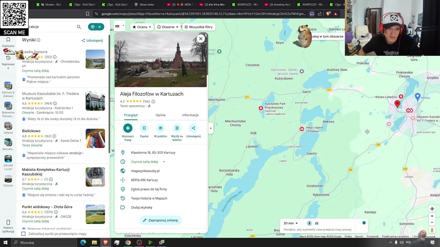Click Pobierz aplikację phone icon

tap(8, 222)
